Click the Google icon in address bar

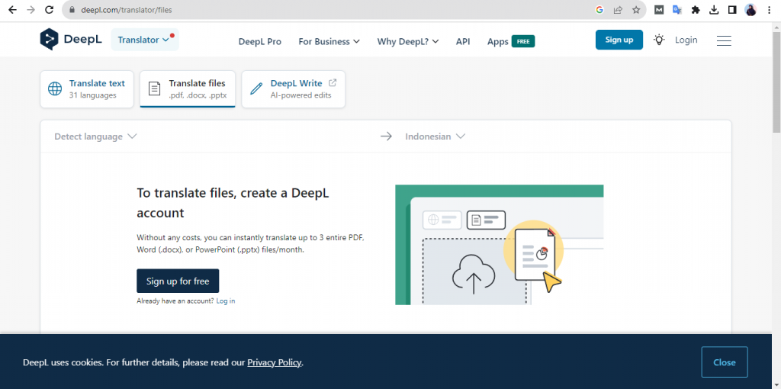(599, 9)
